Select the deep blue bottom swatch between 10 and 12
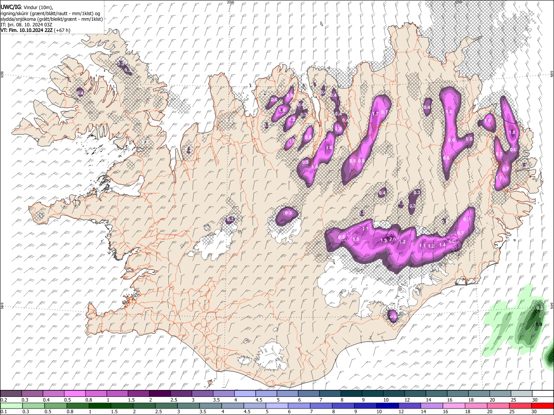554x415 pixels. (x=387, y=405)
